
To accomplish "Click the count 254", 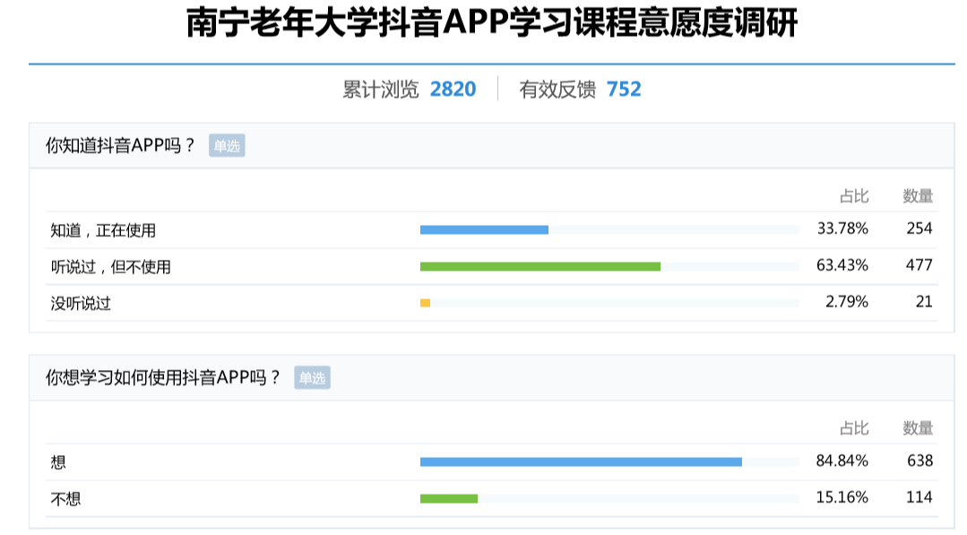I will click(920, 229).
